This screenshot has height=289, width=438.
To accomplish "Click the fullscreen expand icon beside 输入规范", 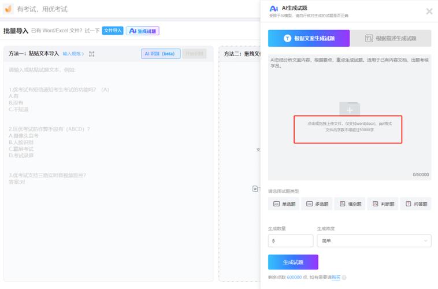I will tap(92, 54).
